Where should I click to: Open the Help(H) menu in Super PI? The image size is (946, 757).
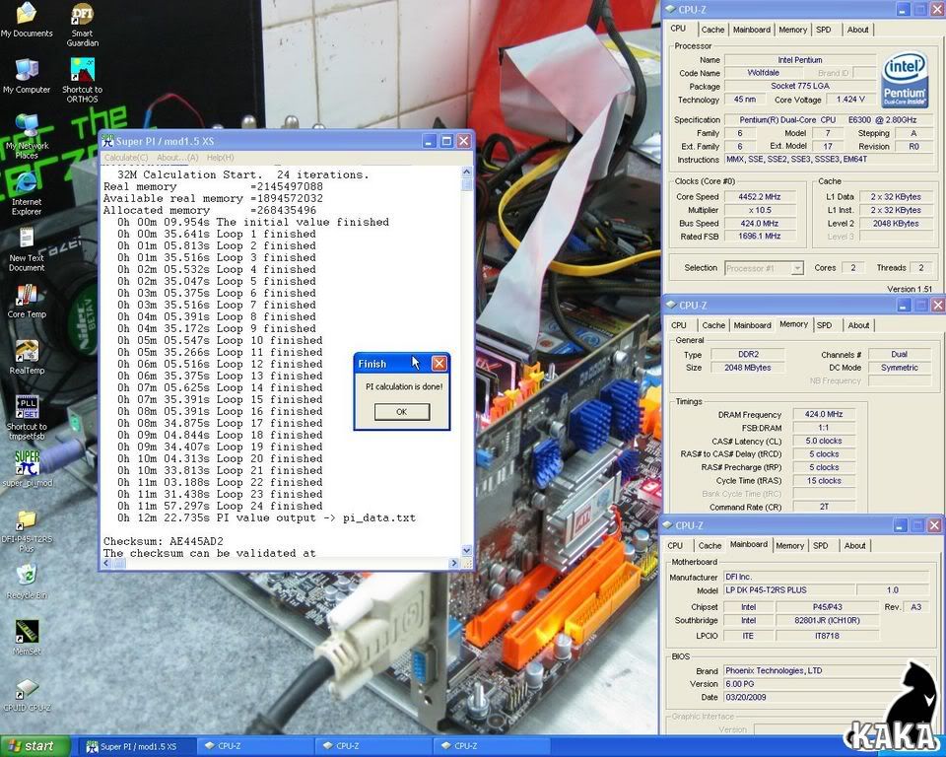220,158
